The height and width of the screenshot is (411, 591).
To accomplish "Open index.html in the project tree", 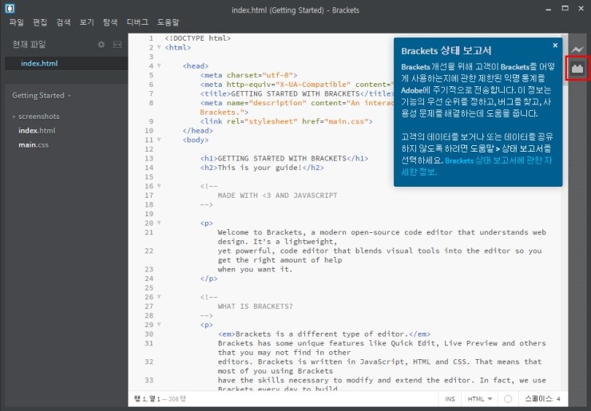I will (x=37, y=131).
